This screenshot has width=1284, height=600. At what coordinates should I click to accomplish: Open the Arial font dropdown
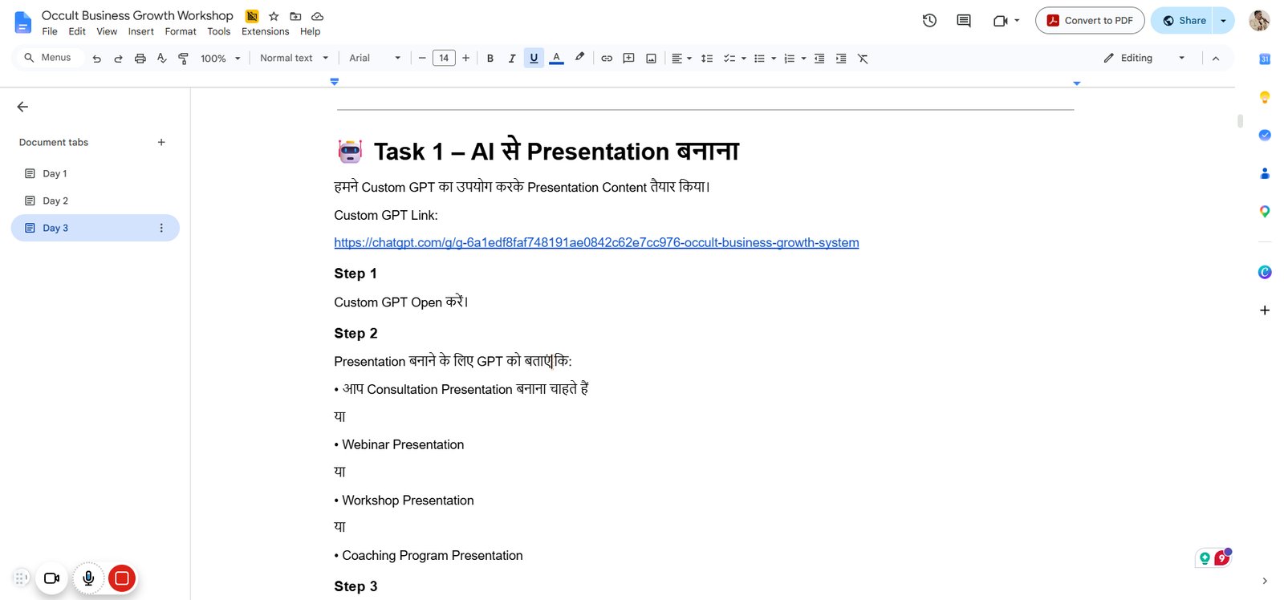click(x=375, y=58)
